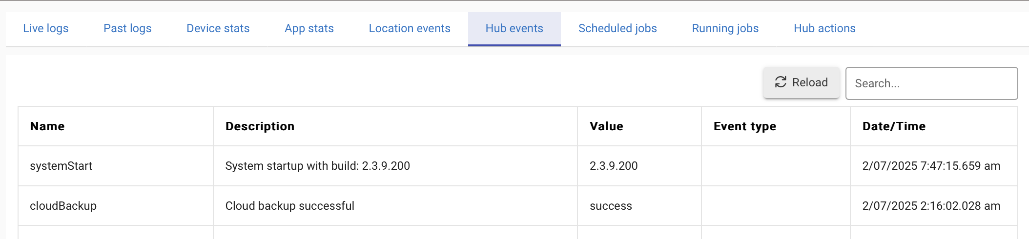Viewport: 1029px width, 239px height.
Task: Switch to the Hub actions tab
Action: 824,29
